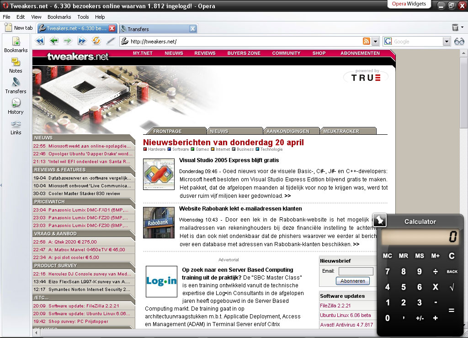468x338 pixels.
Task: Open SHOP in the site navigation
Action: [x=319, y=53]
